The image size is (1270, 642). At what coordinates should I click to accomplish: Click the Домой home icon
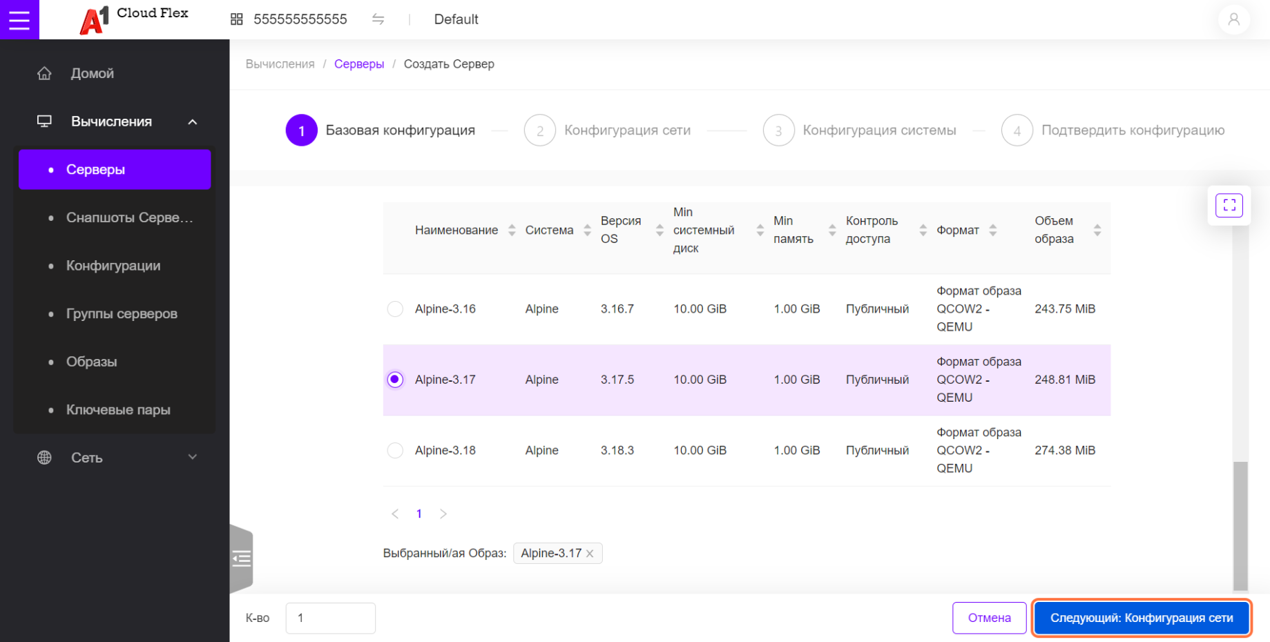[44, 73]
